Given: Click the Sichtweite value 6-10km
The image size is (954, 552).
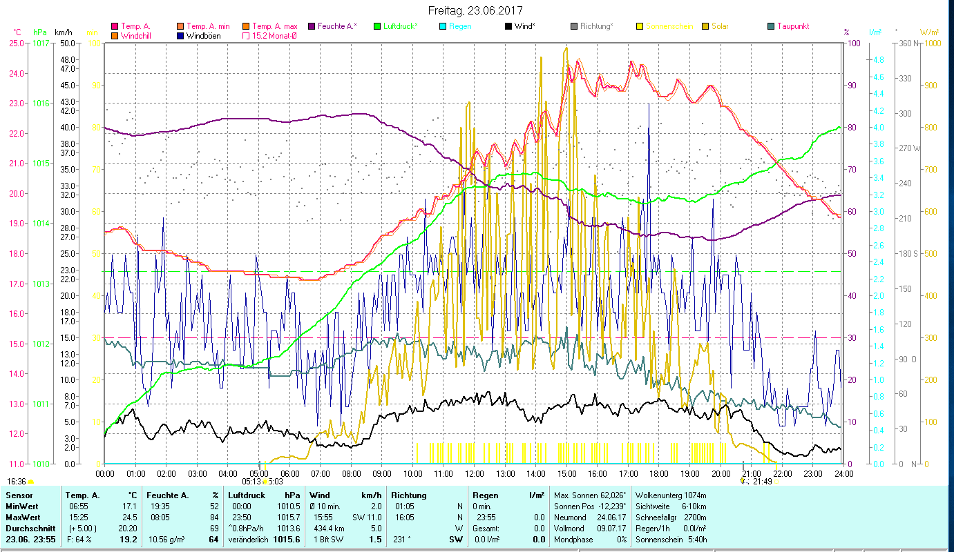Looking at the screenshot, I should [694, 506].
